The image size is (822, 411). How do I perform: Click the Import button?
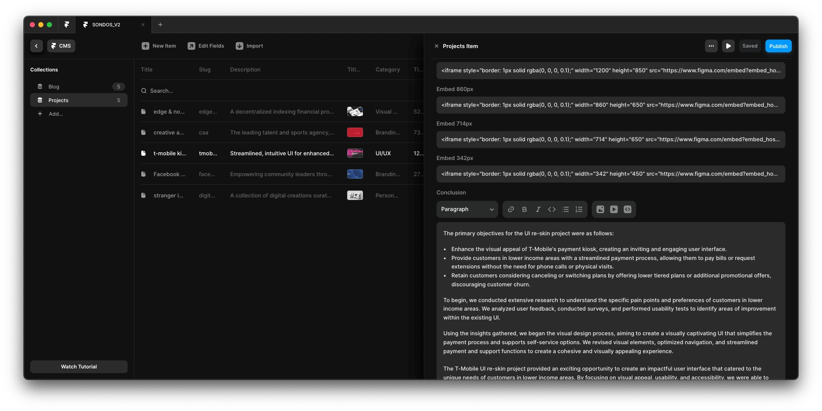(249, 46)
